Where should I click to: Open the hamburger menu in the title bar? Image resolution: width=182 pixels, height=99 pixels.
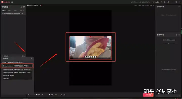click(x=168, y=2)
